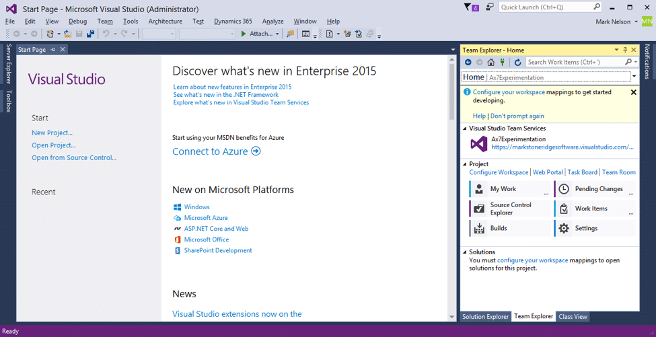Click the Don't prompt again link
Viewport: 656px width, 337px height.
point(517,116)
